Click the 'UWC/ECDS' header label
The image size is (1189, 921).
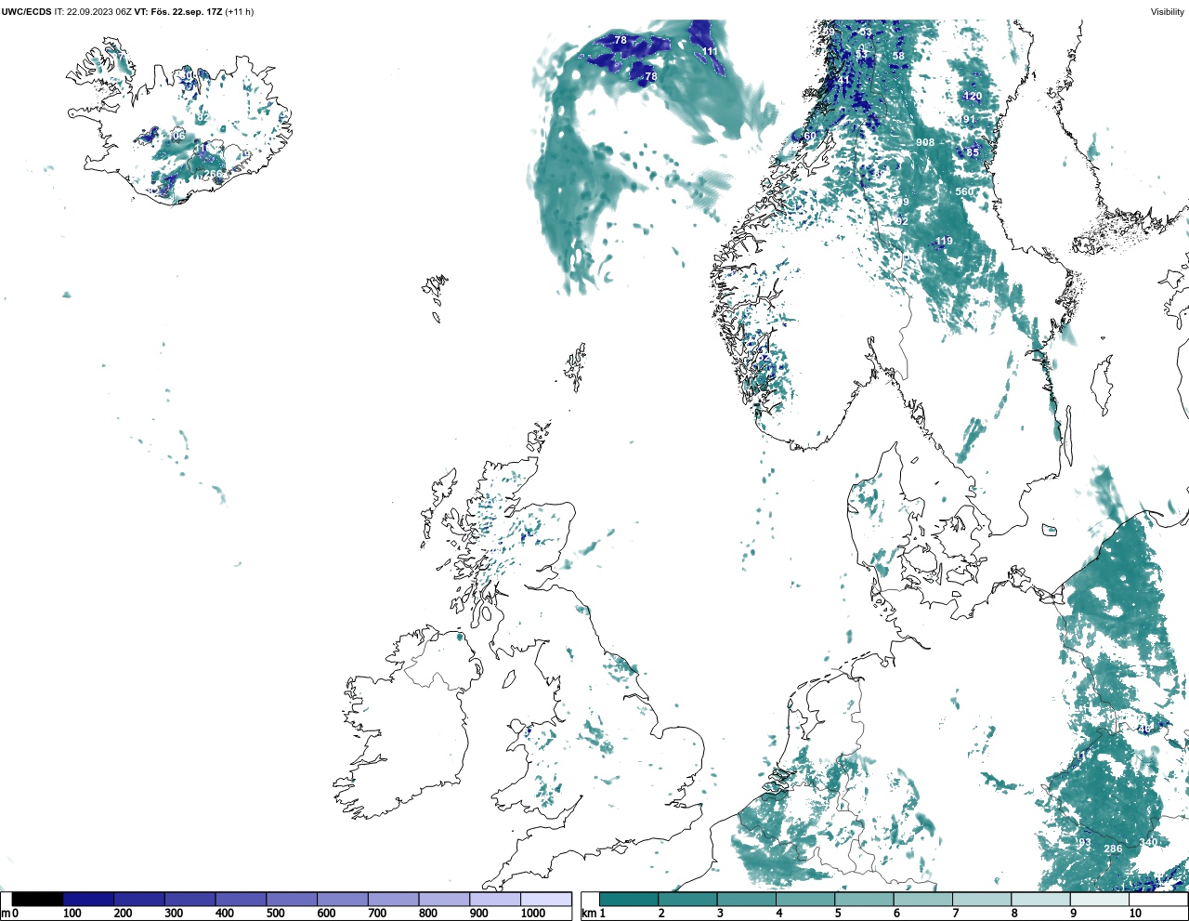point(26,12)
